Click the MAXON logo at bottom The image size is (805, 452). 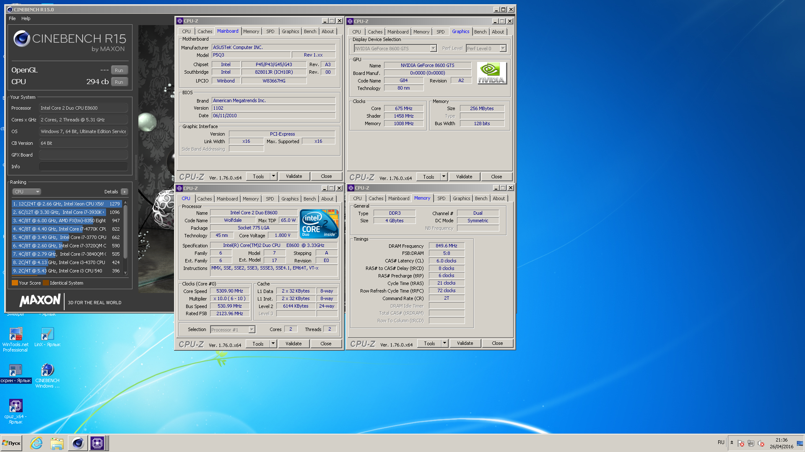[40, 300]
